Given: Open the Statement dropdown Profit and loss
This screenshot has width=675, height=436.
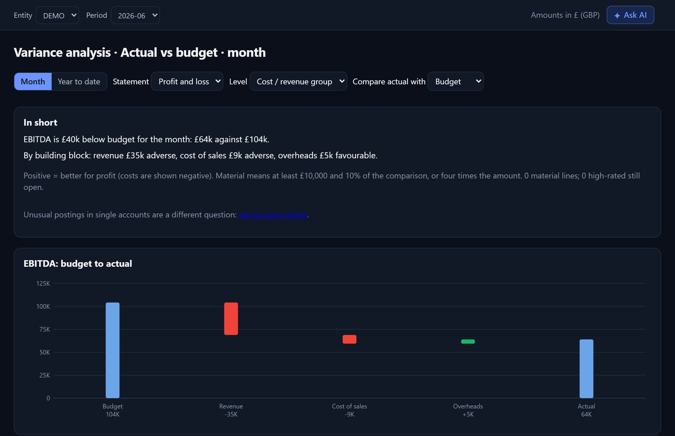Looking at the screenshot, I should click(187, 81).
